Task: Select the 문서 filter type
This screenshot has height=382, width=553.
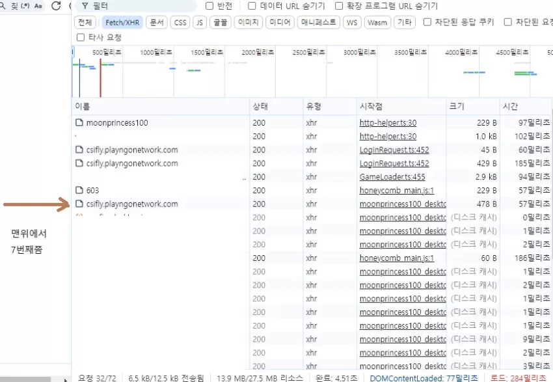Action: click(157, 23)
